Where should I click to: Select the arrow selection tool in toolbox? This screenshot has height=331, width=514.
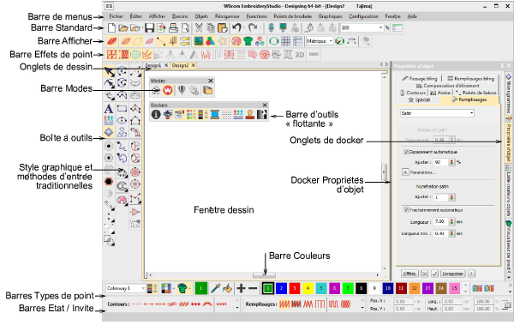coord(109,71)
